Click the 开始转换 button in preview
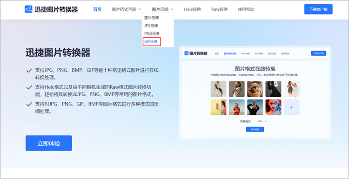 click(x=255, y=129)
